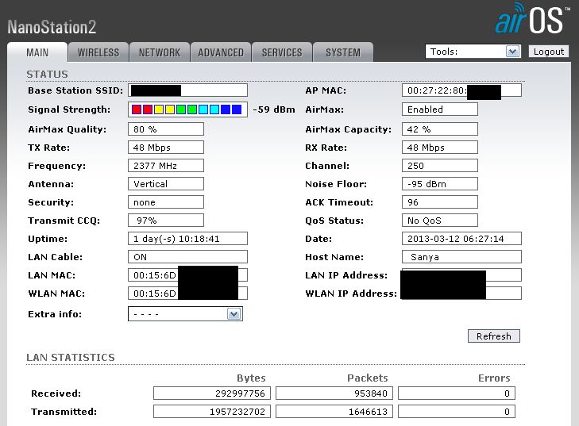Click the QoS Status No QoS value
This screenshot has width=579, height=426.
click(440, 221)
